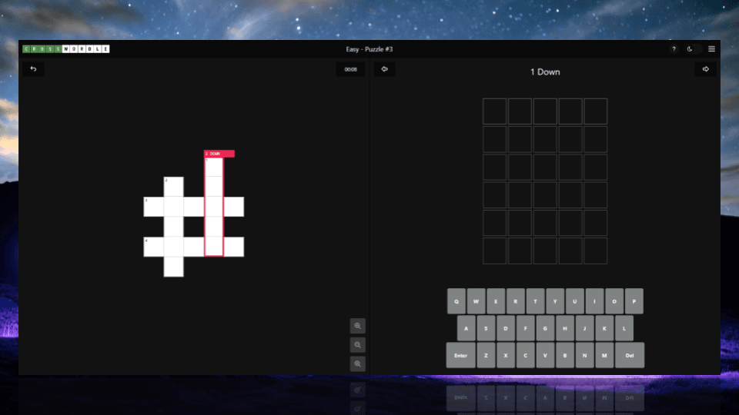Select the crossword cell numbered 2
This screenshot has height=415, width=739.
(x=174, y=187)
